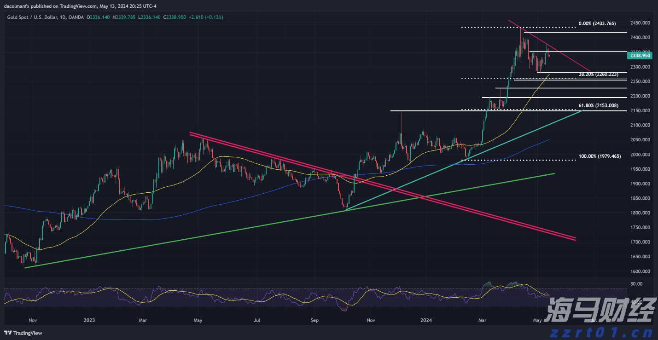Click the Jul time axis label
658x340 pixels.
click(x=256, y=320)
